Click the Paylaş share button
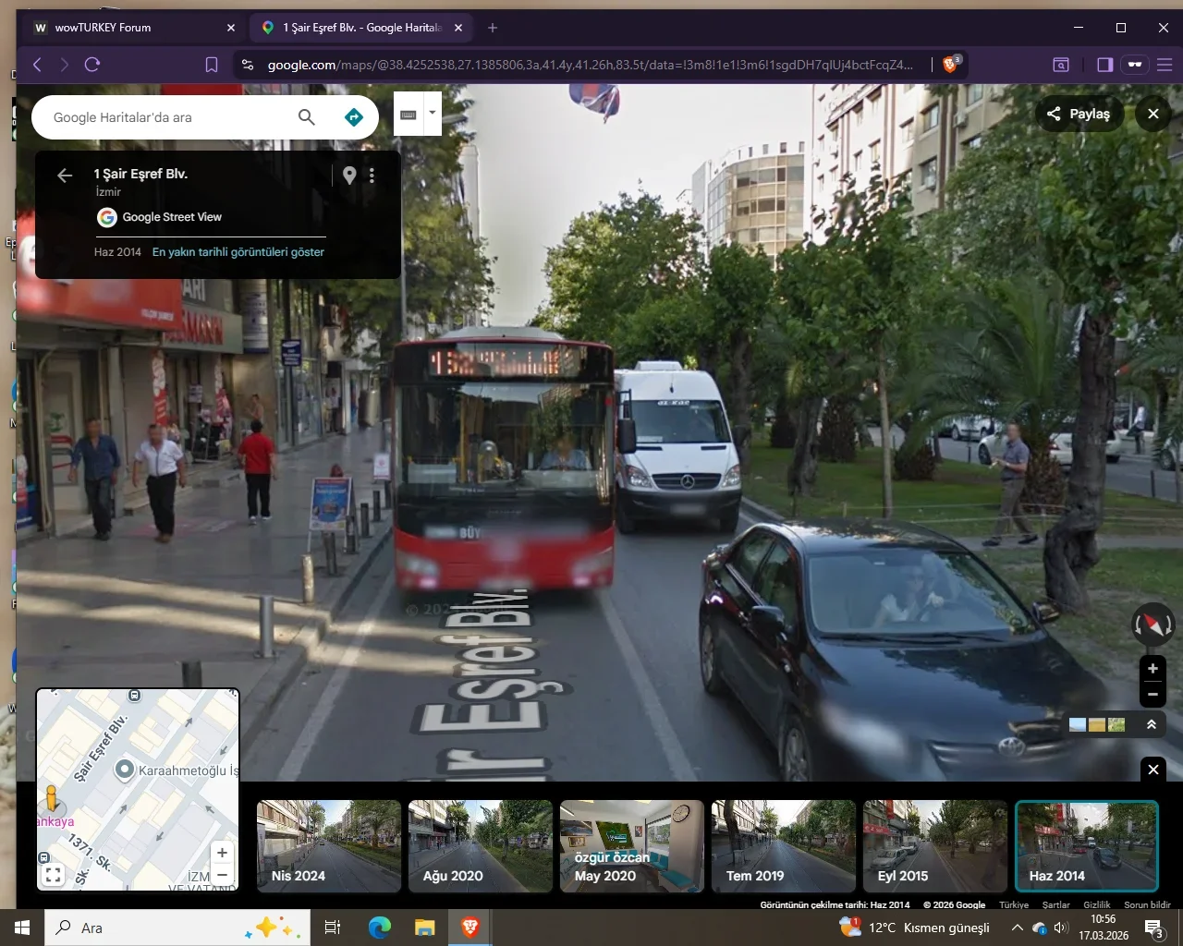The height and width of the screenshot is (946, 1183). (1079, 114)
